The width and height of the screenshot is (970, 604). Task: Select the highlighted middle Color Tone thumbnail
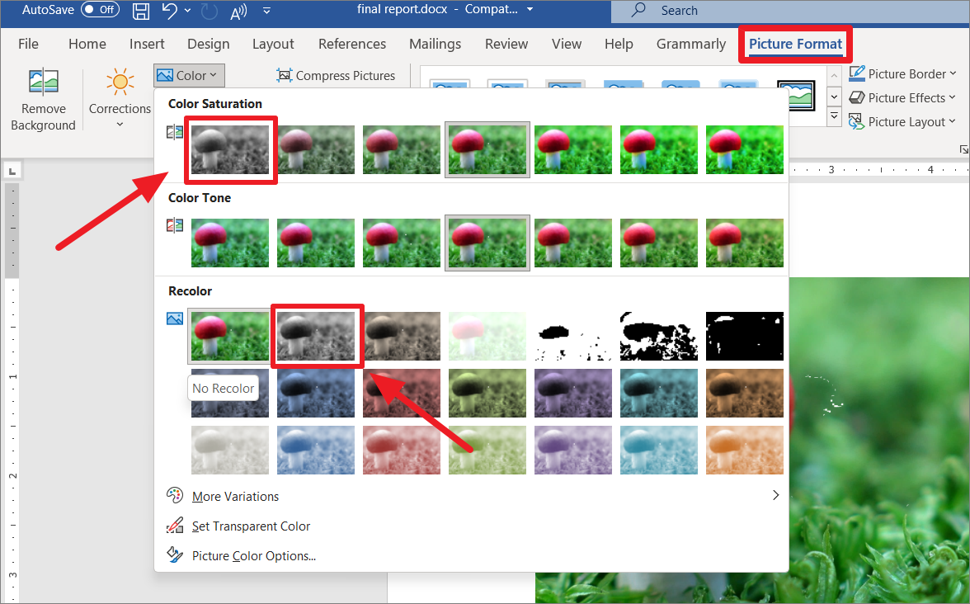[x=487, y=243]
